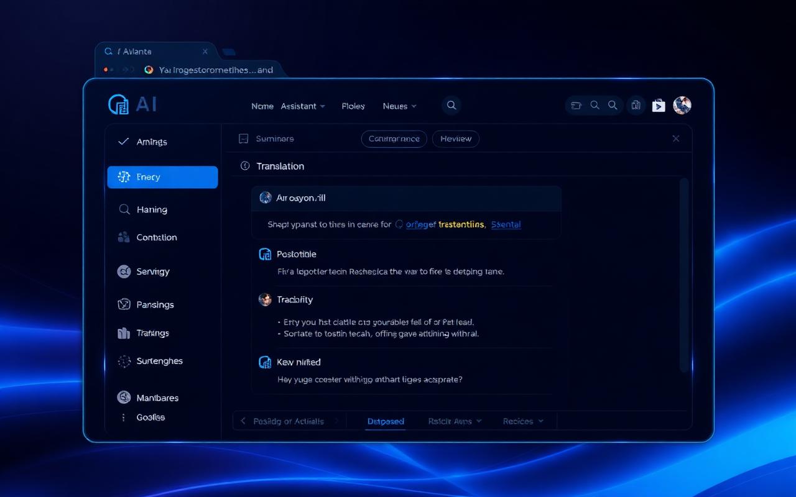Click the three-dot icon beside Goafies

tap(123, 417)
